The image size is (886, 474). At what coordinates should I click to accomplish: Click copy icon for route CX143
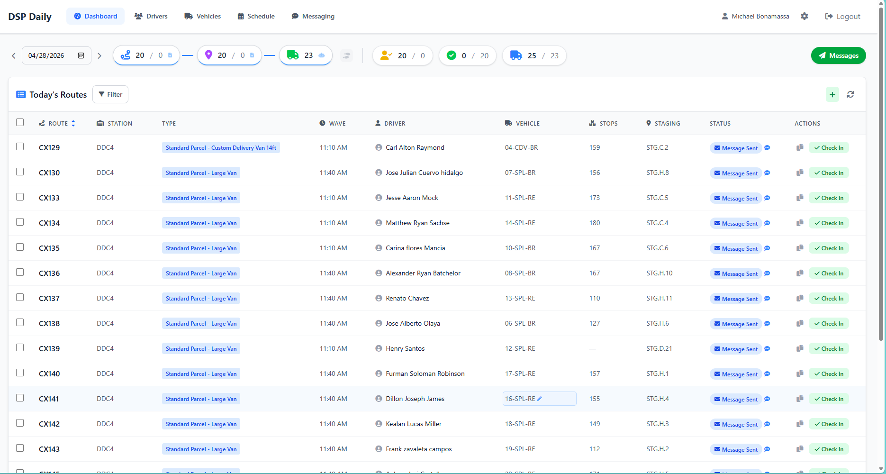coord(800,449)
